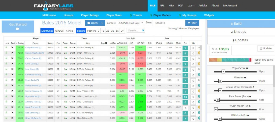The image size is (275, 122).
Task: Click the info icon next to wOBA Month Pct
Action: pos(249,106)
